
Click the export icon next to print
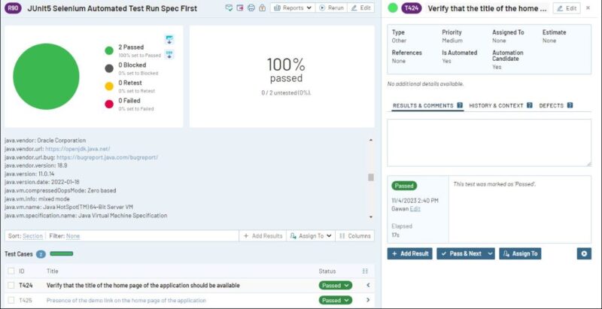tap(240, 8)
